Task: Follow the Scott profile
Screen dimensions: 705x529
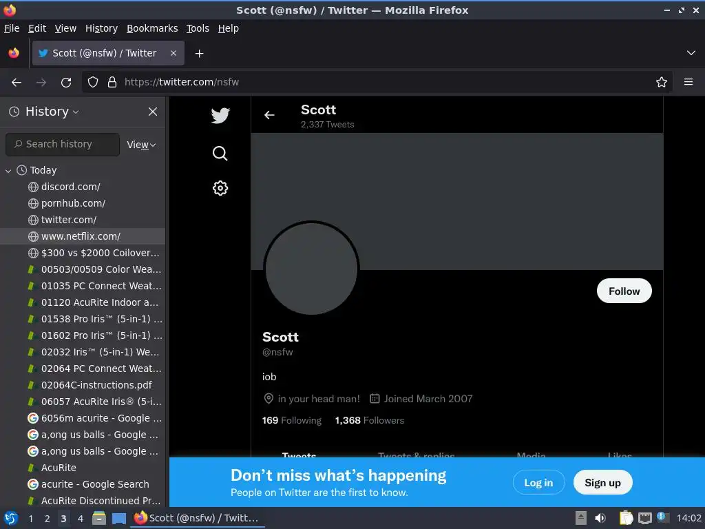Action: [624, 291]
